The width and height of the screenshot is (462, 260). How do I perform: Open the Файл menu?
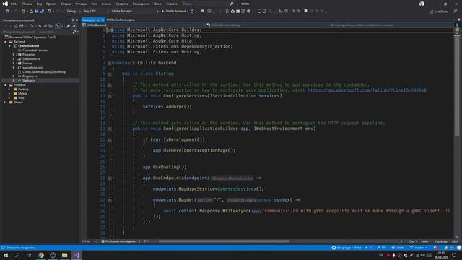(x=14, y=4)
